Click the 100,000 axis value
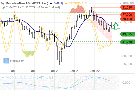The width and height of the screenshot is (135, 90). click(128, 3)
